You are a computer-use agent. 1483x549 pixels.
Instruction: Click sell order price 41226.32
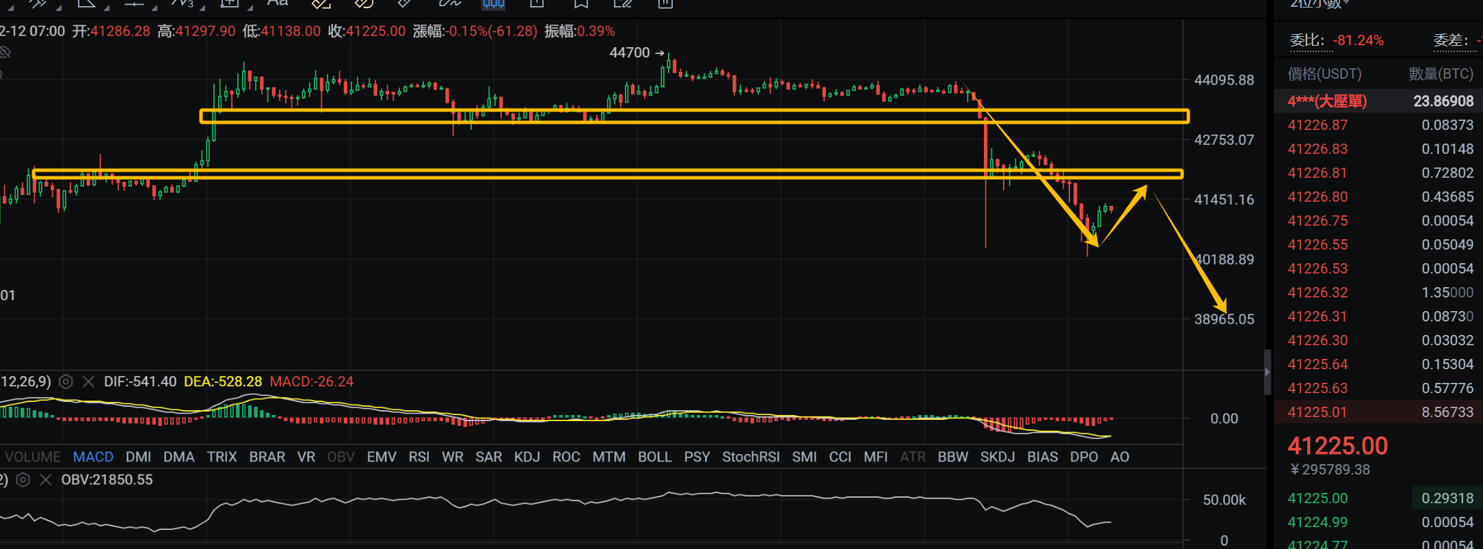tap(1318, 293)
